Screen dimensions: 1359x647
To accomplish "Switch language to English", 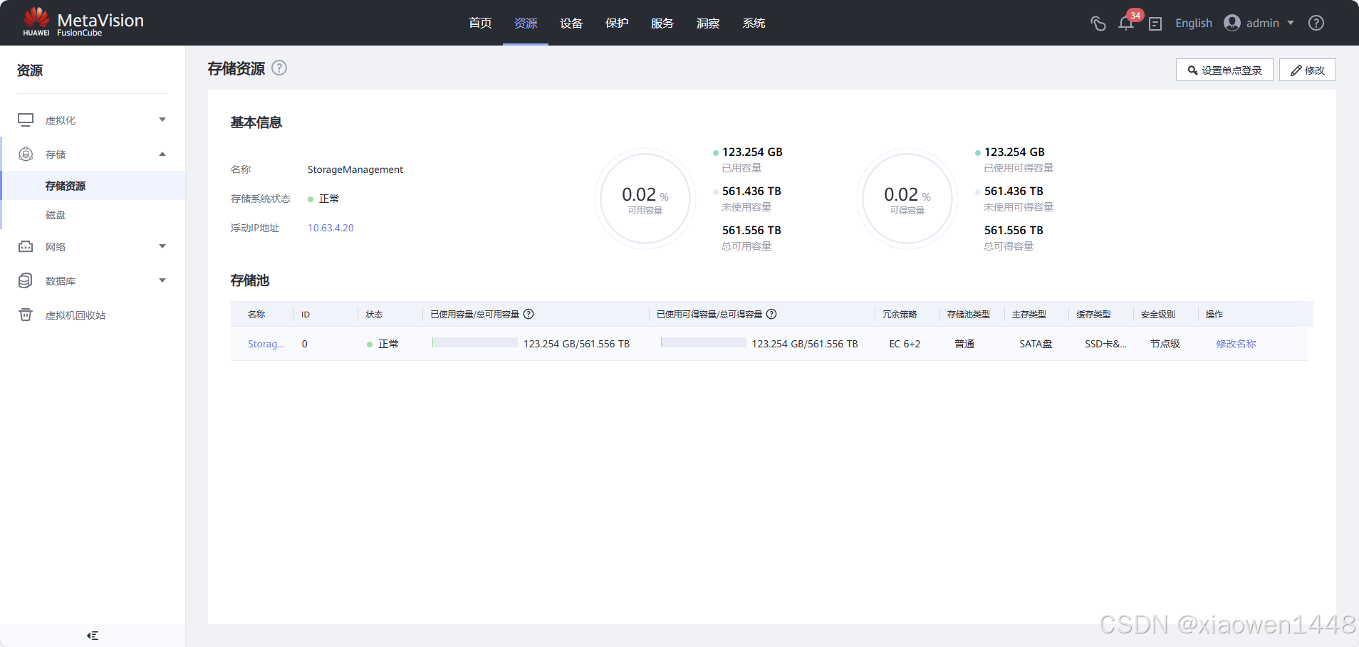I will coord(1194,23).
